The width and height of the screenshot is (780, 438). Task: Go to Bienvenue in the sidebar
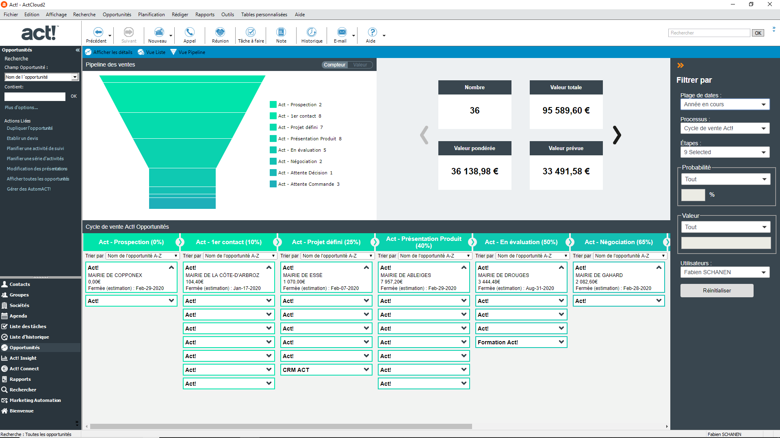pyautogui.click(x=22, y=411)
